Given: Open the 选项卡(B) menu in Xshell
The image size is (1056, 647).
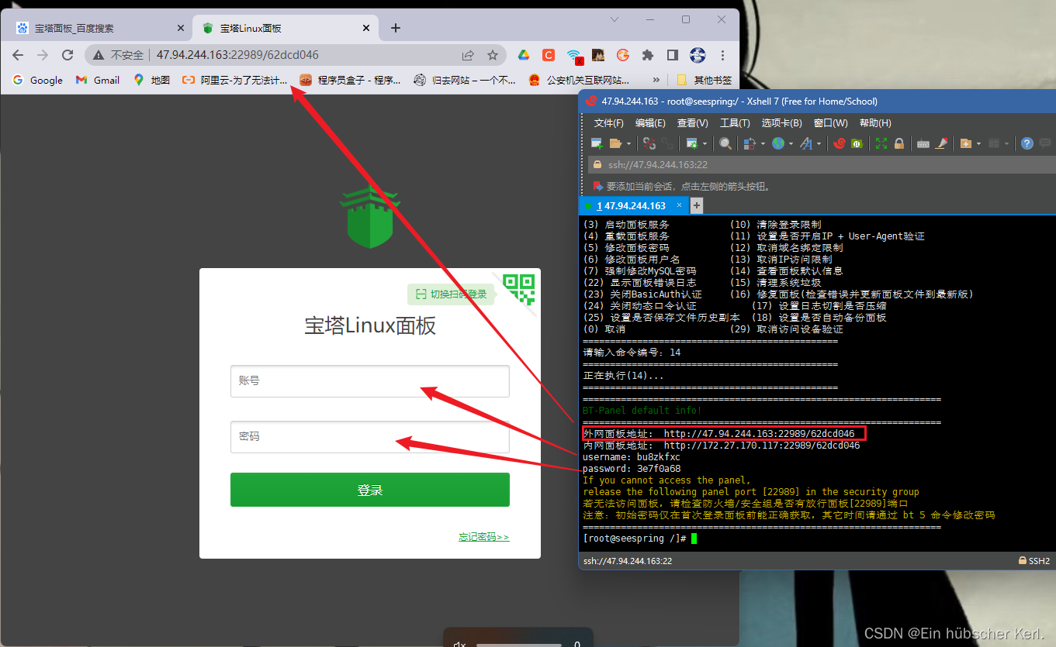Looking at the screenshot, I should [x=781, y=123].
